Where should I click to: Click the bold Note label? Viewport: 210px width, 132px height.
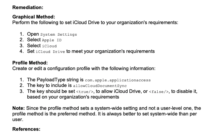click(x=18, y=108)
